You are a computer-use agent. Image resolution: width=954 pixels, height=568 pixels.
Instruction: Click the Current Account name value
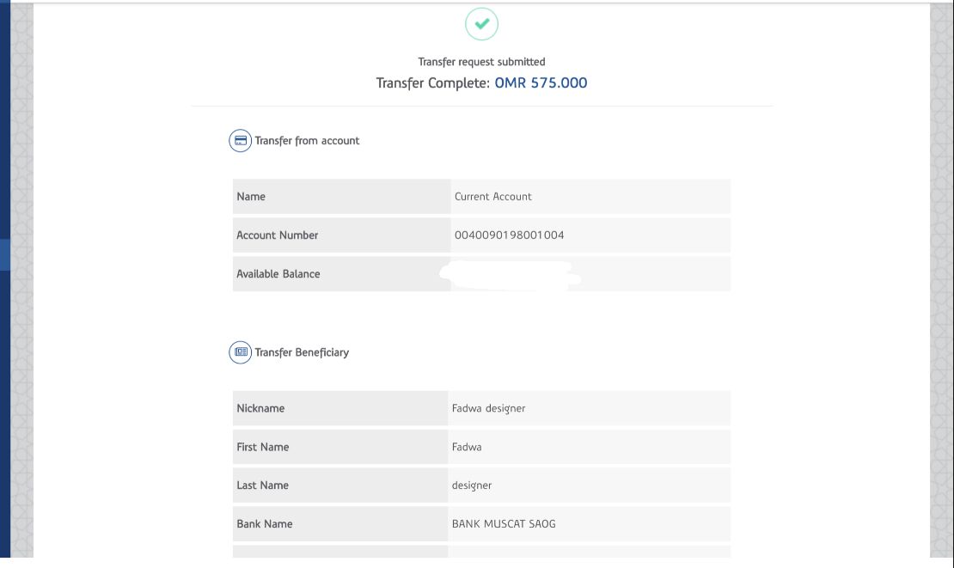tap(492, 197)
